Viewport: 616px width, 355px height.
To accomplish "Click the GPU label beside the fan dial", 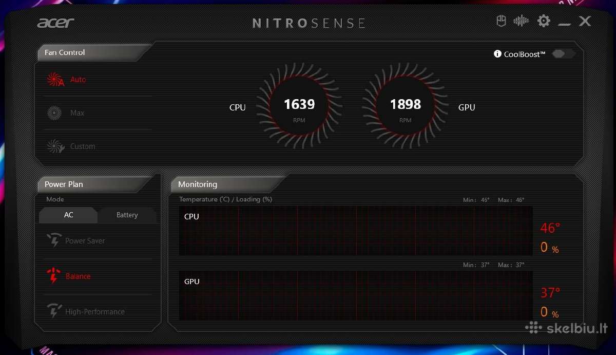I will (x=467, y=107).
